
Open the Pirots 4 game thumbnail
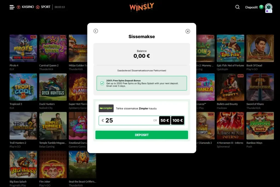click(x=23, y=48)
